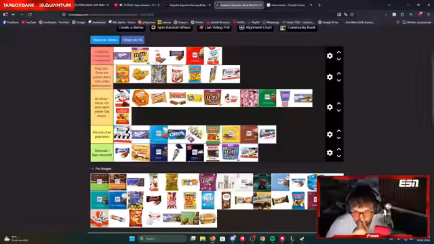The image size is (434, 244).
Task: Open settings gear for the green bottom tier
Action: click(x=330, y=152)
